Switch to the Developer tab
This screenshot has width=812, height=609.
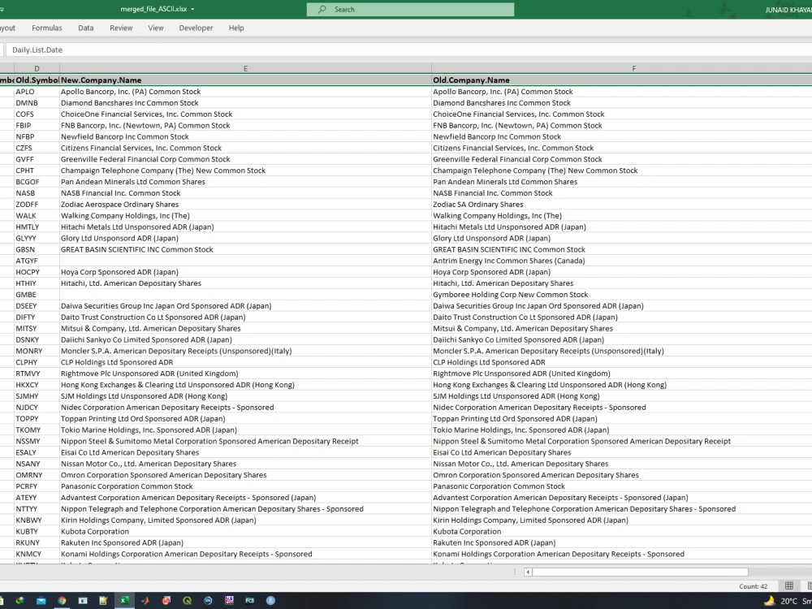[x=196, y=28]
